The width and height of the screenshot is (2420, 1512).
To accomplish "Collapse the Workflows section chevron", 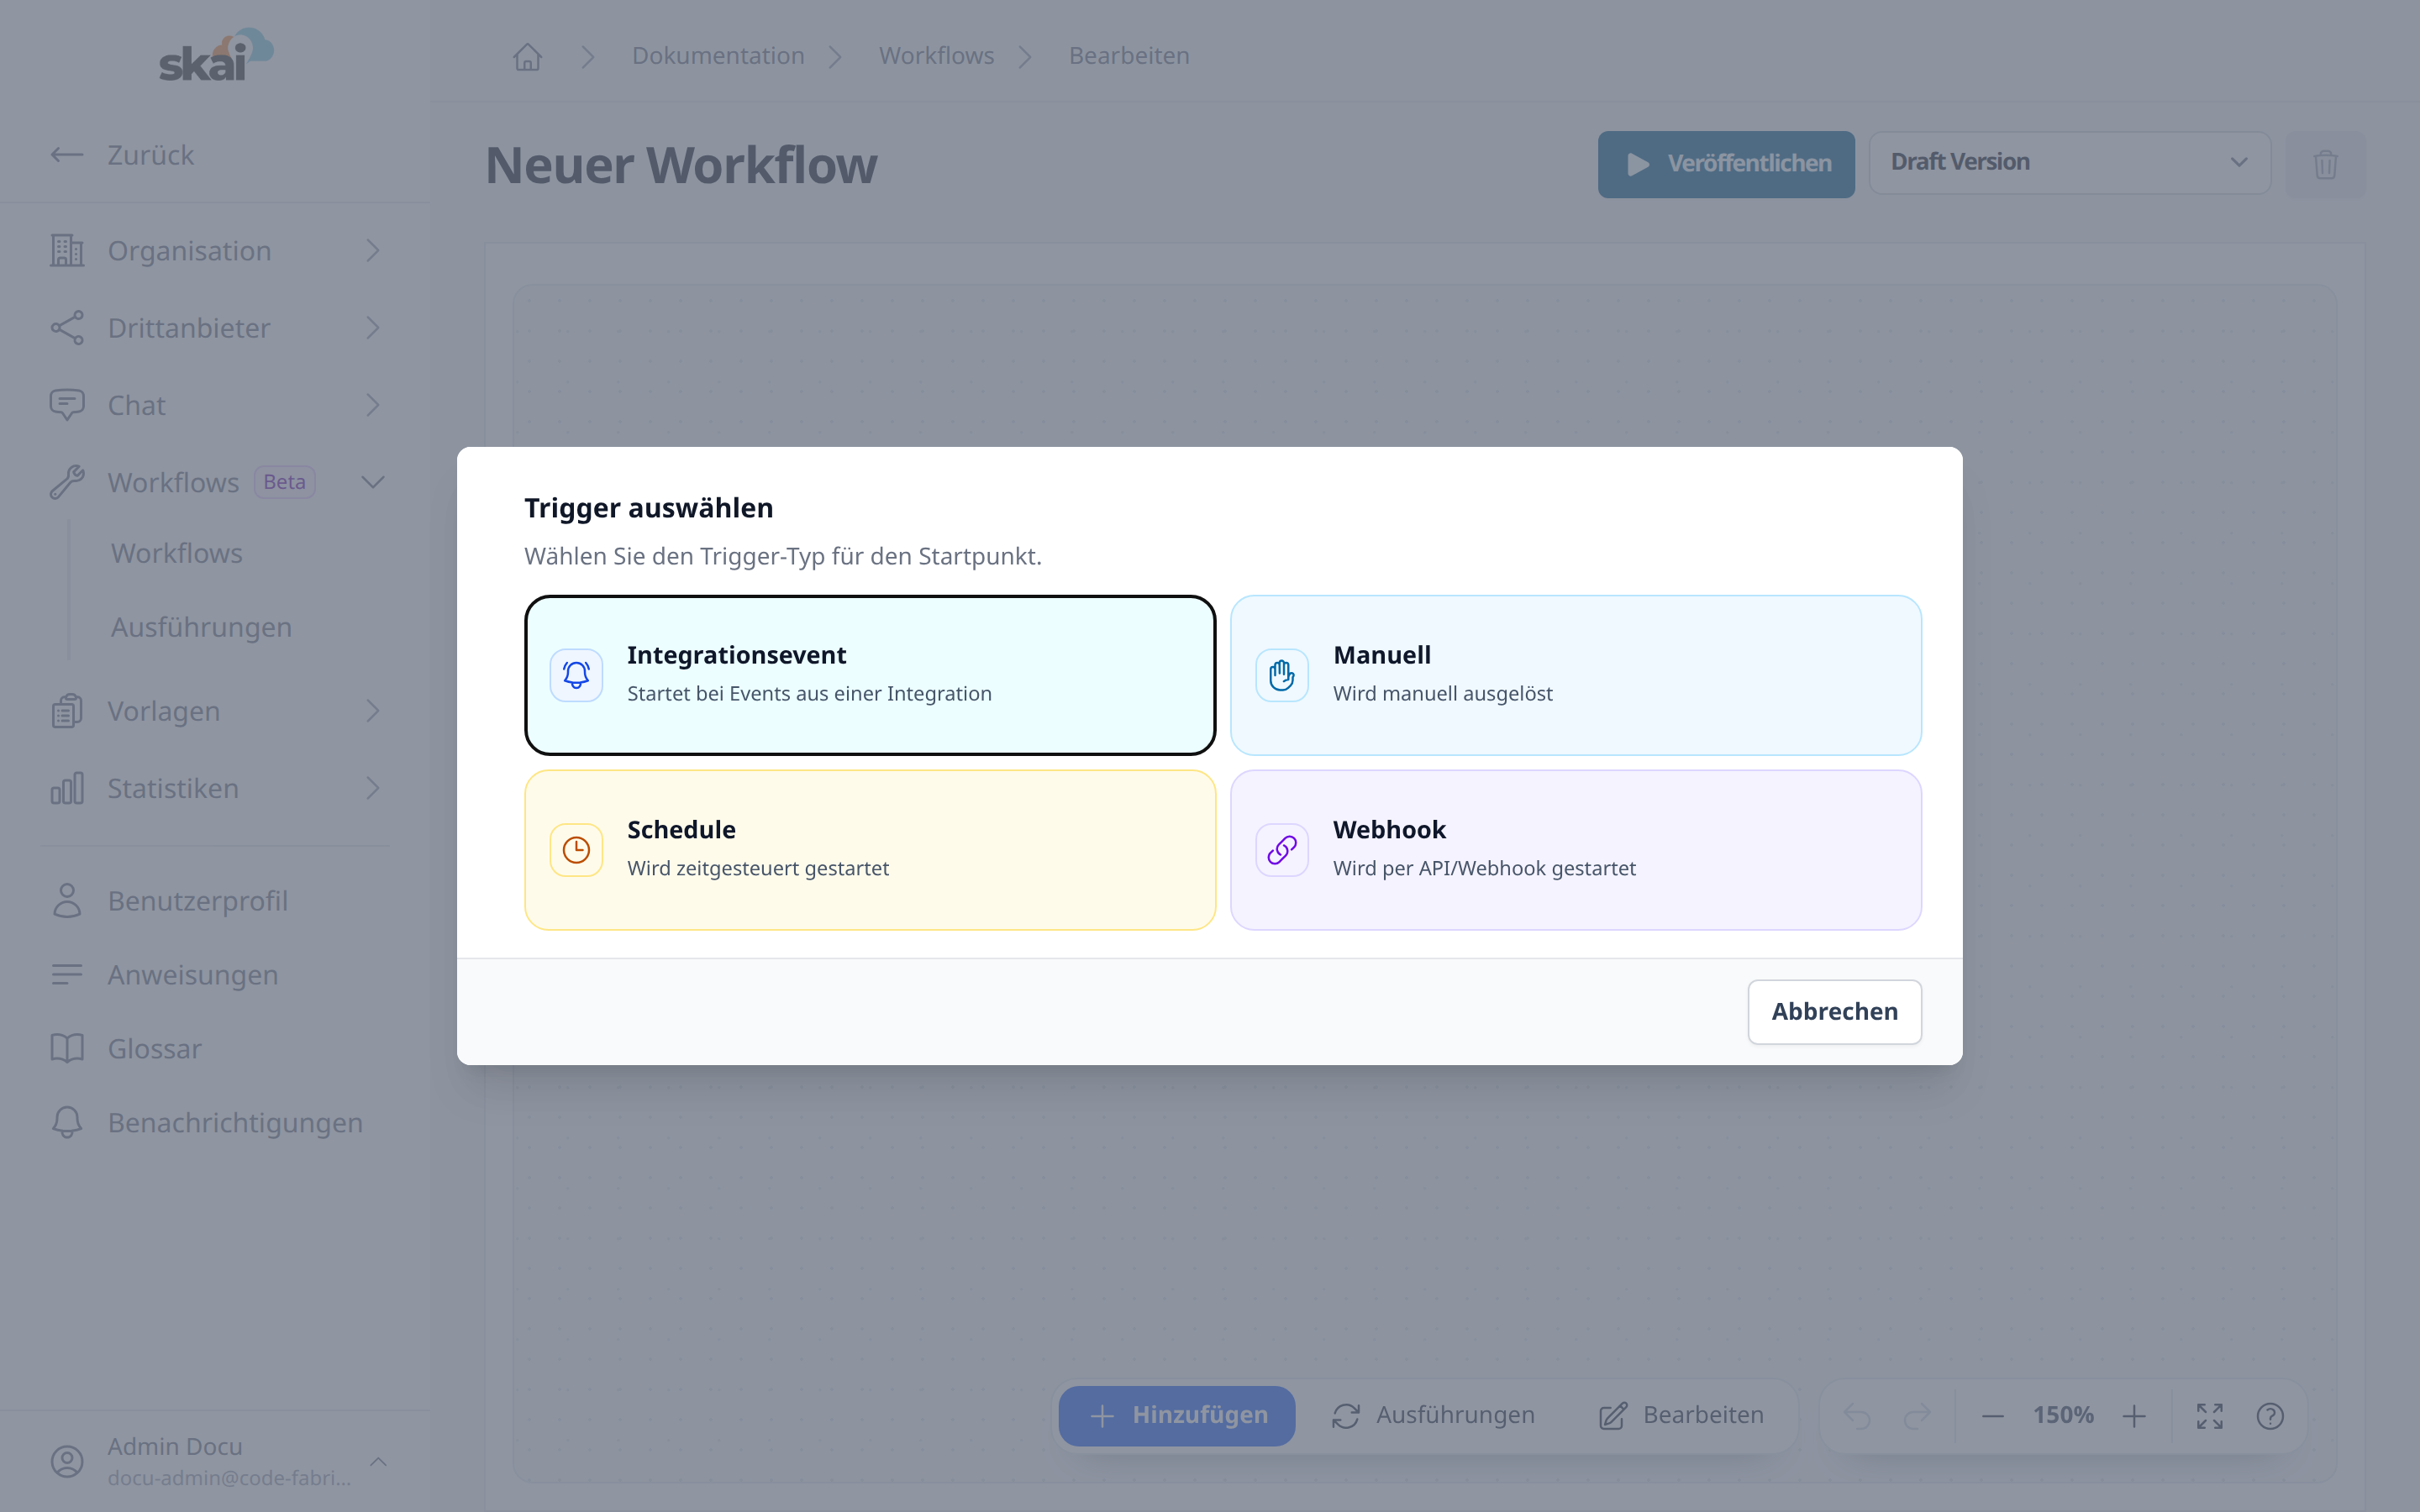I will click(372, 482).
